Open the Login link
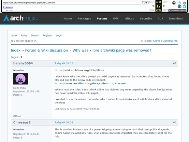The image size is (189, 142). click(x=59, y=35)
